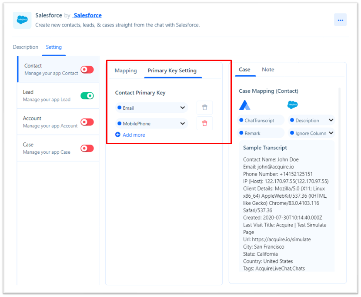361x297 pixels.
Task: Click the Case Mapping panel scrollbar
Action: pyautogui.click(x=339, y=149)
